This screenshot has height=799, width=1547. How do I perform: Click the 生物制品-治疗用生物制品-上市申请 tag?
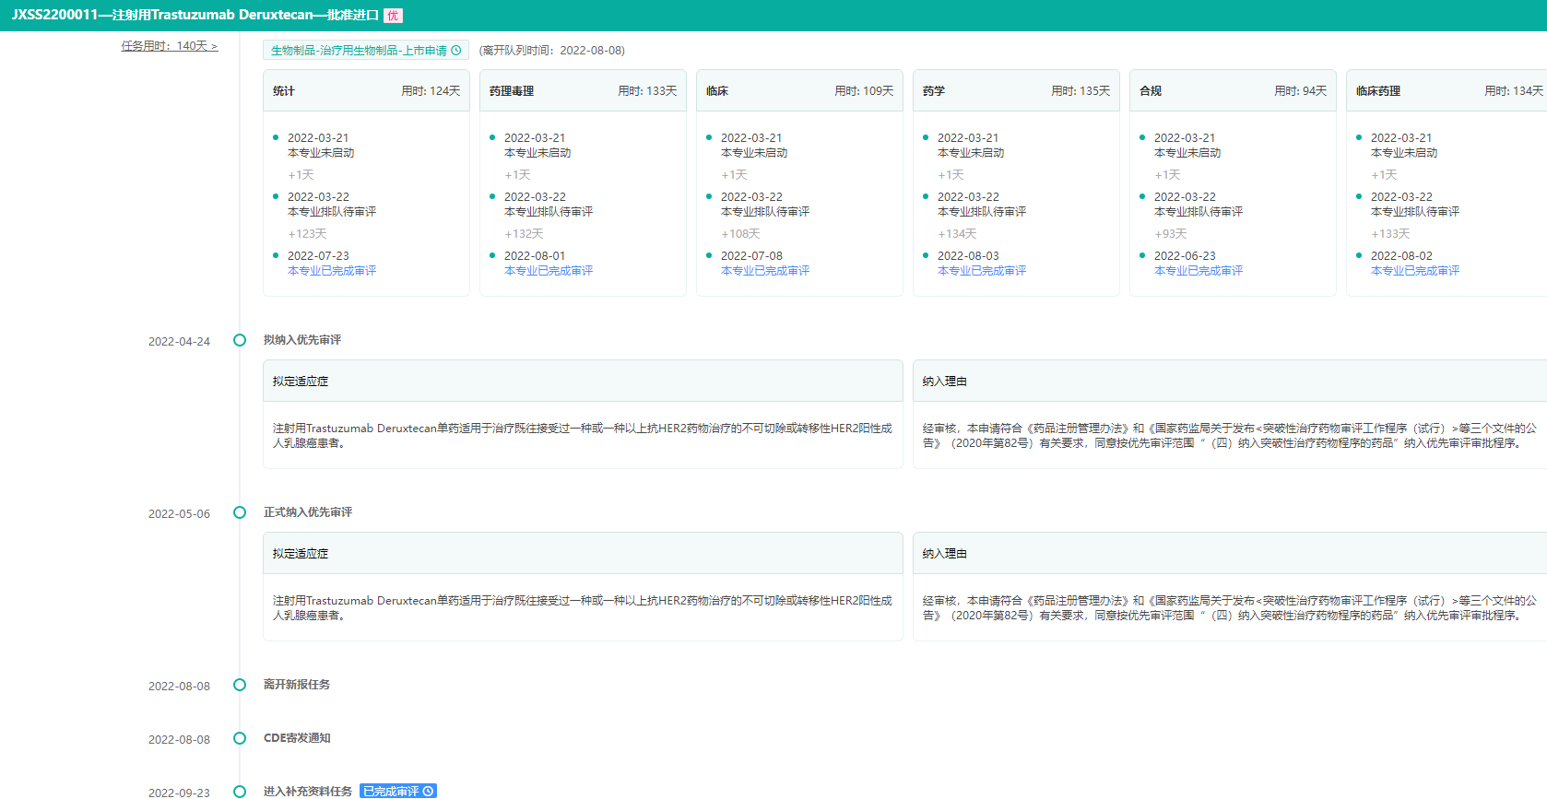(359, 51)
